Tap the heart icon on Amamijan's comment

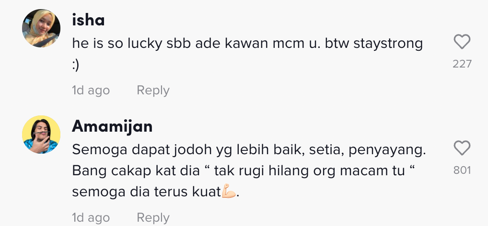(x=462, y=147)
